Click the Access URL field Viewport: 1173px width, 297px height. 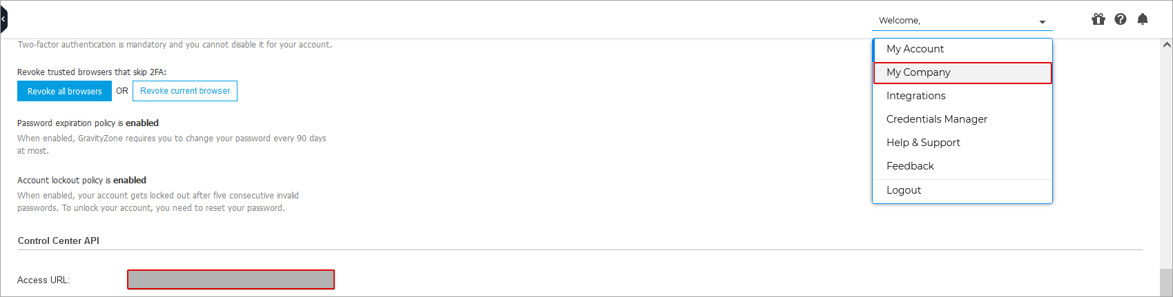(x=231, y=280)
